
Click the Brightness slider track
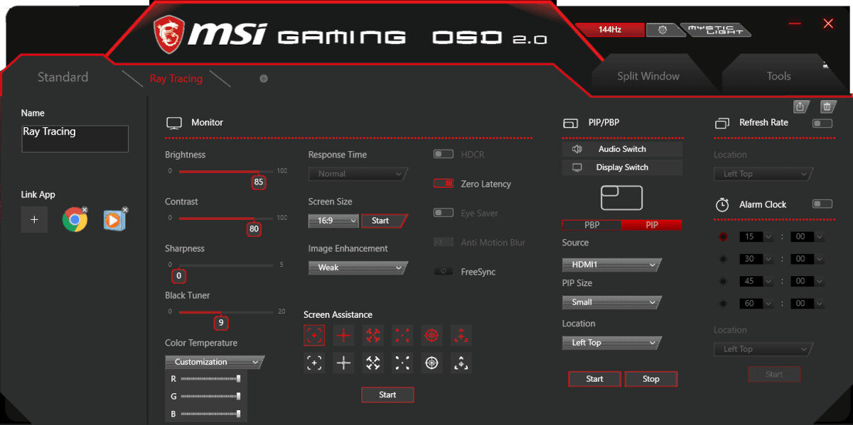(x=225, y=171)
